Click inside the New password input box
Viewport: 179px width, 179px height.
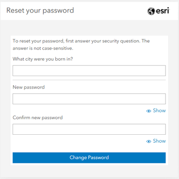89,99
